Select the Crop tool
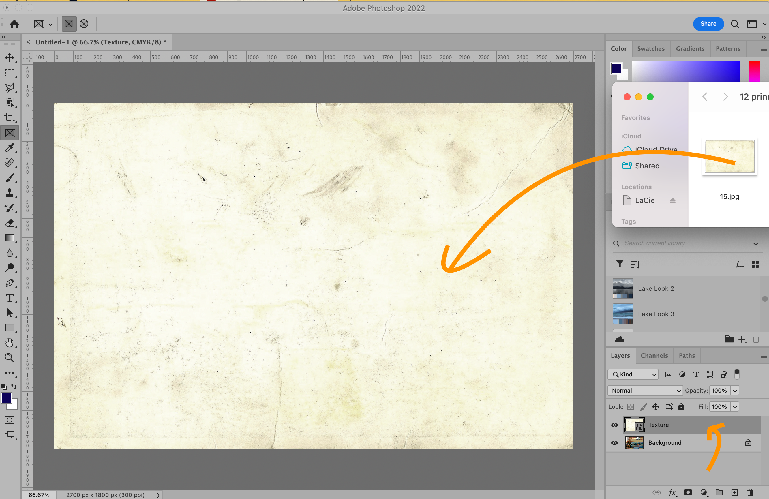Viewport: 769px width, 499px height. point(10,118)
